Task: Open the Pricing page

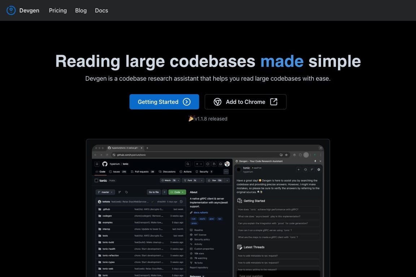Action: [58, 10]
